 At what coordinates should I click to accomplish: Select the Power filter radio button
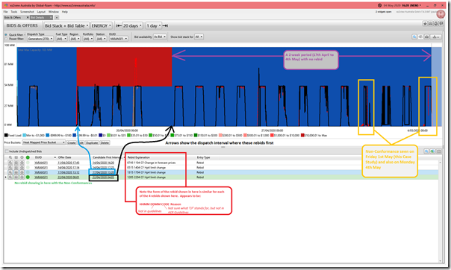point(6,39)
